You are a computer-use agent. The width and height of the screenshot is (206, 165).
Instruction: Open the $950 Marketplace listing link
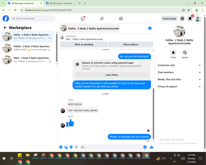coord(84,39)
